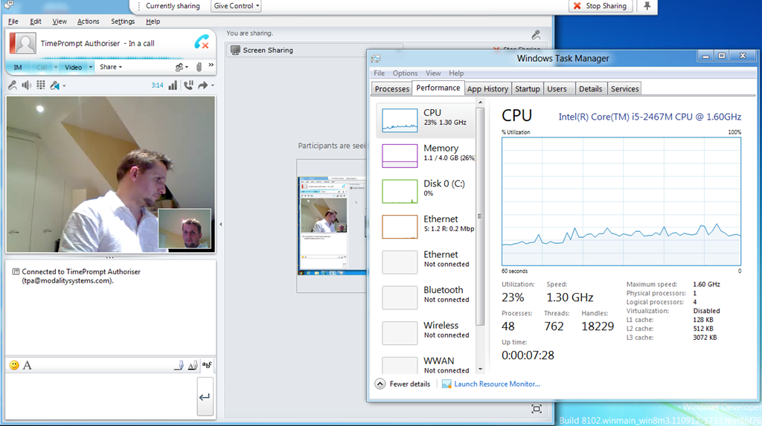Click the contact avatar for TimePrompt Authoriser
The image size is (762, 426).
point(22,43)
